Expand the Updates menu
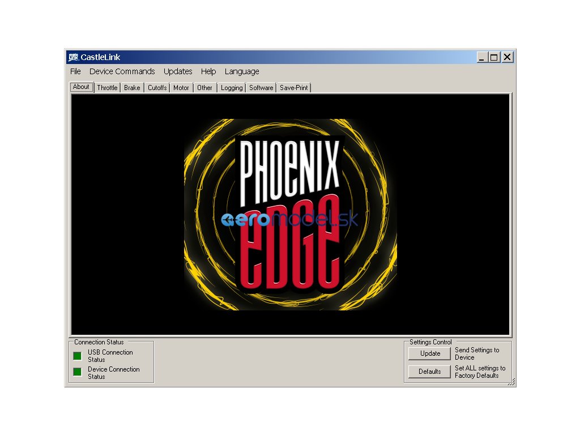The image size is (580, 435). [178, 71]
